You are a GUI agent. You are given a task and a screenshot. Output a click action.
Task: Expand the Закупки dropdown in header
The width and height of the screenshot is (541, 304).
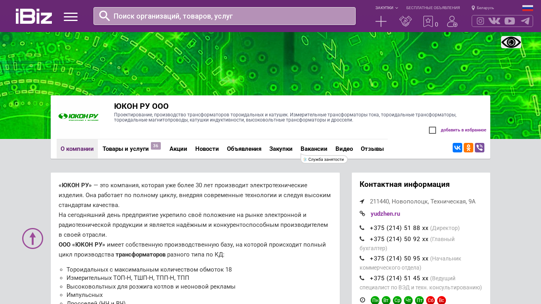click(x=387, y=8)
